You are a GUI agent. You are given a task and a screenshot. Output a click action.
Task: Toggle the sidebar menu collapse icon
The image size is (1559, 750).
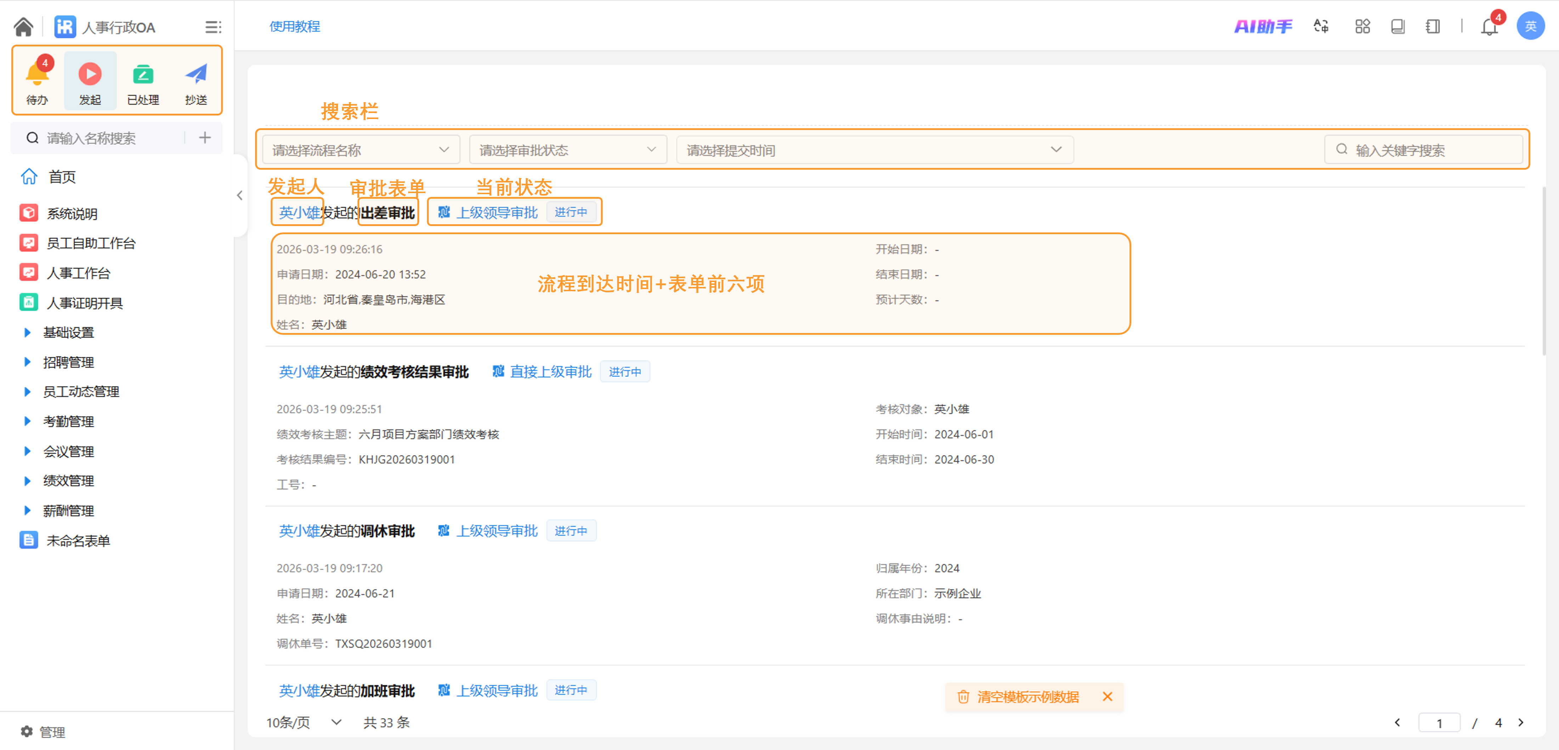click(x=213, y=27)
